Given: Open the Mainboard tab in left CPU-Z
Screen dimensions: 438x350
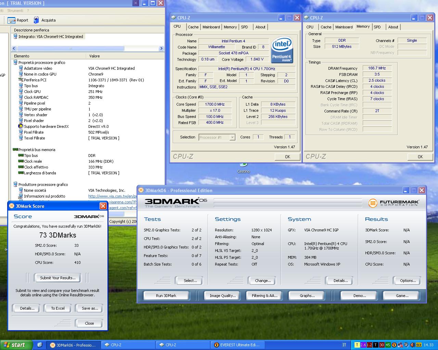Looking at the screenshot, I should [211, 27].
